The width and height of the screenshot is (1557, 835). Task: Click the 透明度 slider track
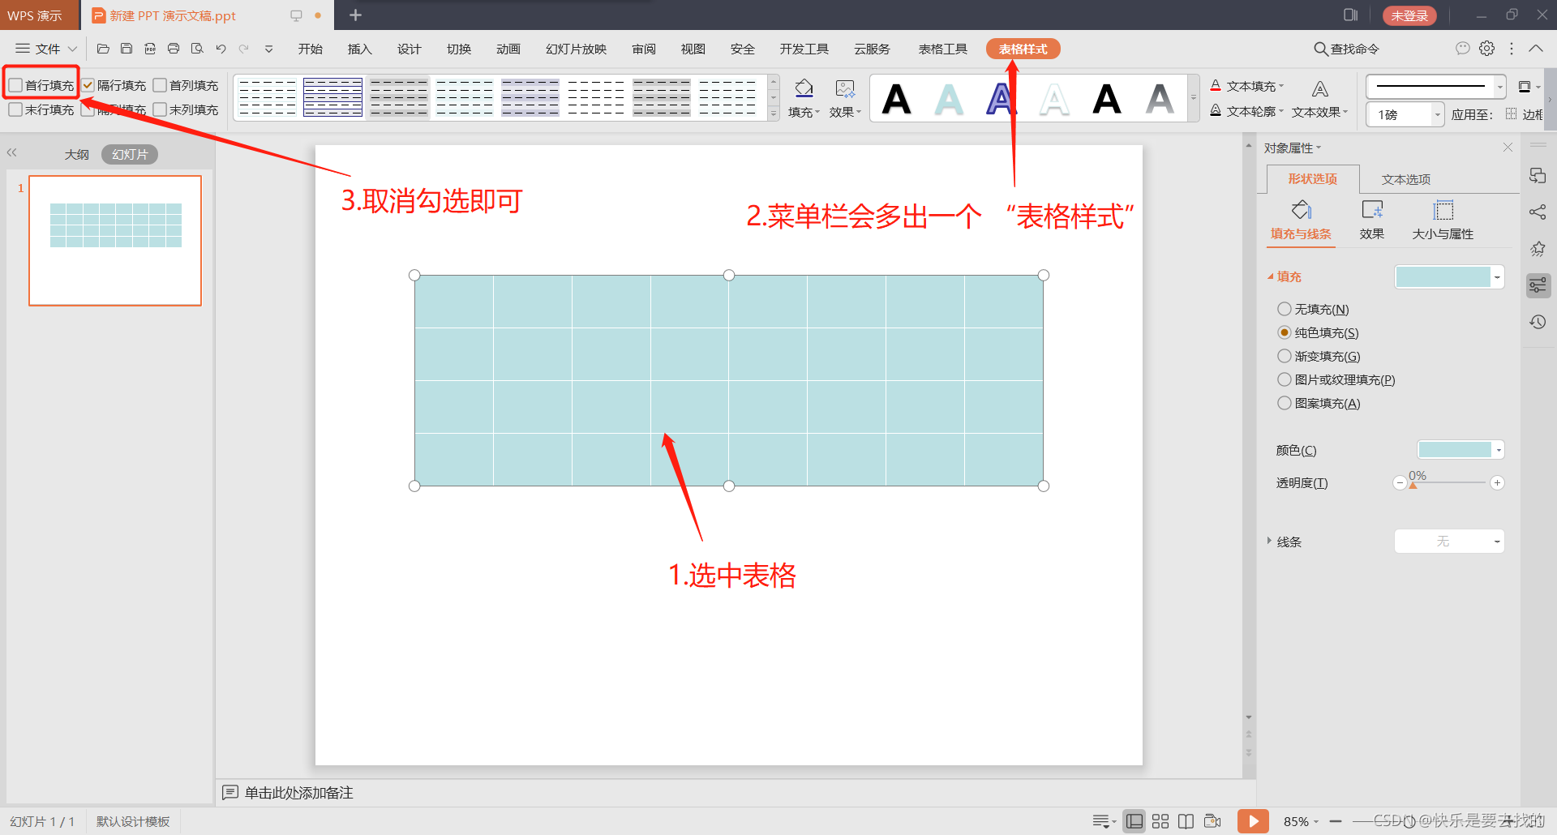click(1448, 482)
